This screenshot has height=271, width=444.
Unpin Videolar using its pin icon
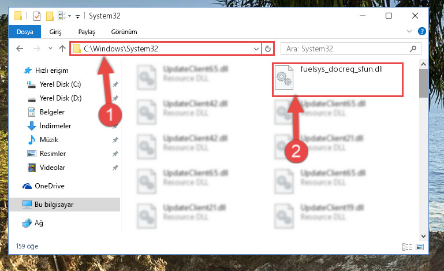115,168
